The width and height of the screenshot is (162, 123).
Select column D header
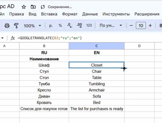tap(139, 46)
